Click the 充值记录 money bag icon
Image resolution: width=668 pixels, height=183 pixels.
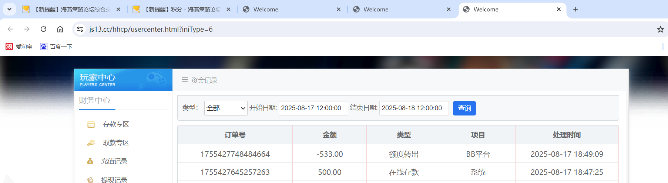(90, 161)
